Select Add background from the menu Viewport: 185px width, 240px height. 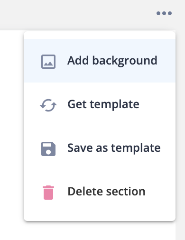point(100,61)
